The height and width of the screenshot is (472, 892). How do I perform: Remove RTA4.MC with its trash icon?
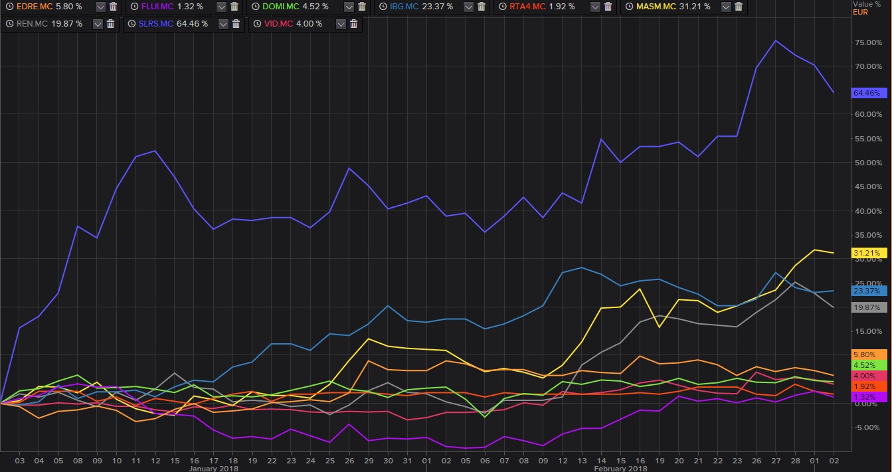[x=608, y=7]
